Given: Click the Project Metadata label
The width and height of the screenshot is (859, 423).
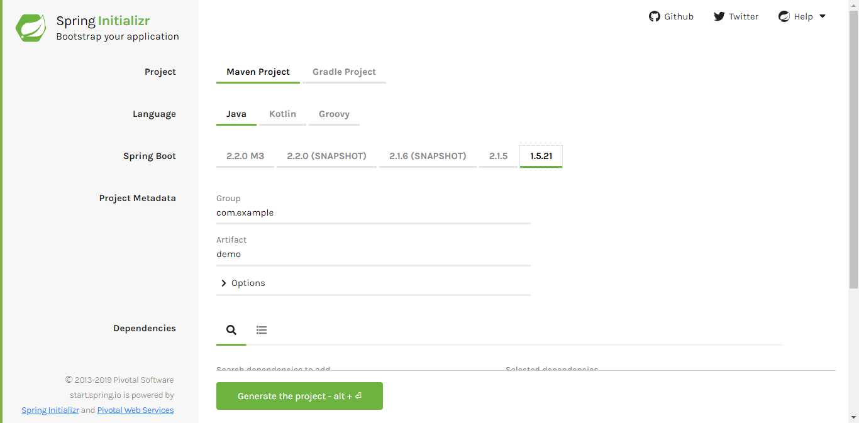Looking at the screenshot, I should [x=137, y=198].
